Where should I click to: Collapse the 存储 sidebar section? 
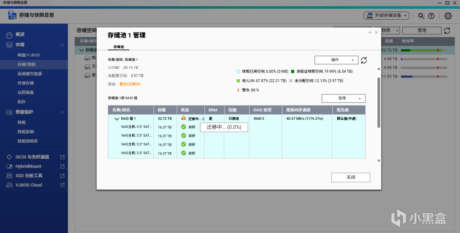62,45
